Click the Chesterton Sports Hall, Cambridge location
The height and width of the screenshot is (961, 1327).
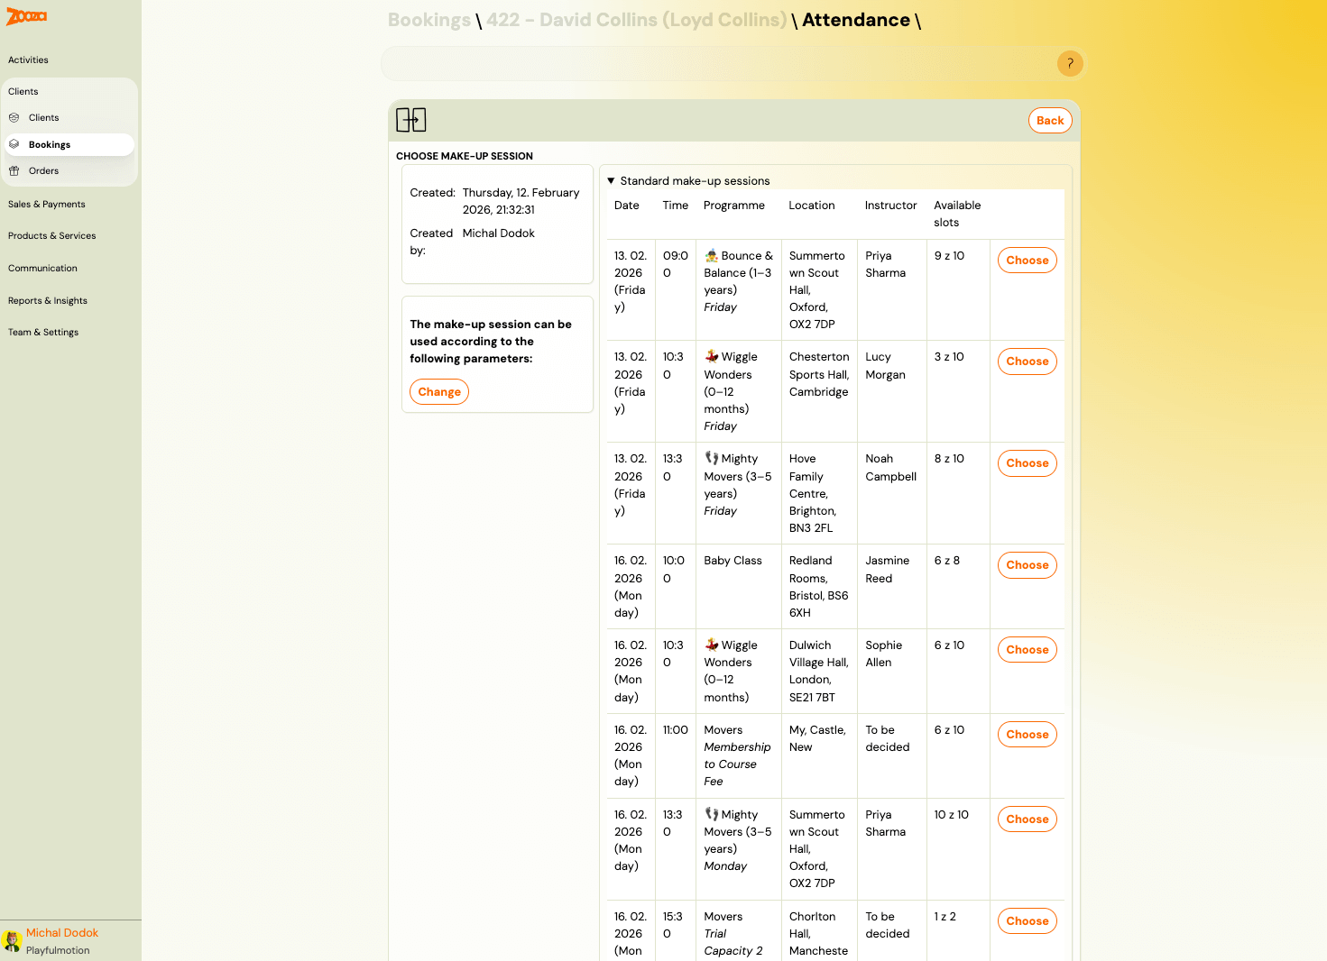coord(819,374)
